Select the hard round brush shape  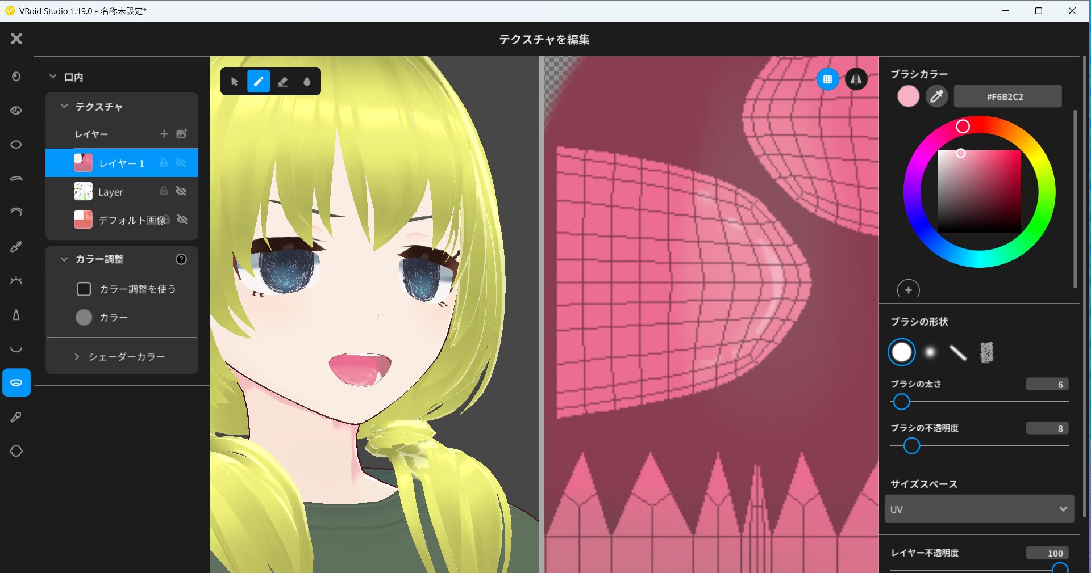pyautogui.click(x=902, y=352)
